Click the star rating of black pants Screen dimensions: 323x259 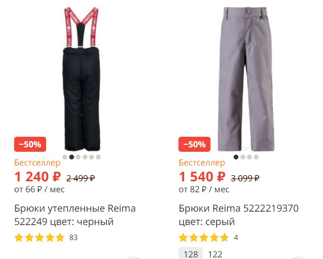click(39, 238)
